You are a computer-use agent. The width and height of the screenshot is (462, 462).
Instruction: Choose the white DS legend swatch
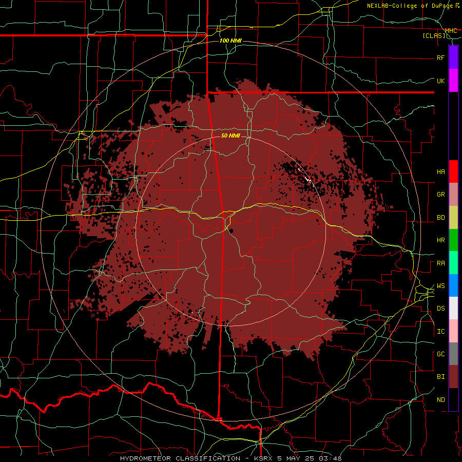(453, 308)
